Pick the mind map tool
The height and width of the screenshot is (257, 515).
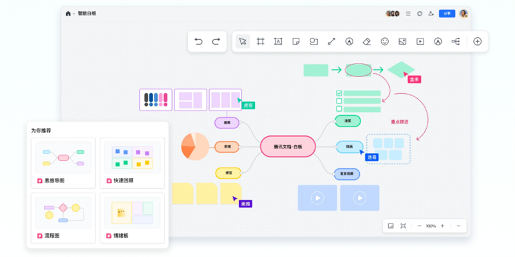pos(456,41)
